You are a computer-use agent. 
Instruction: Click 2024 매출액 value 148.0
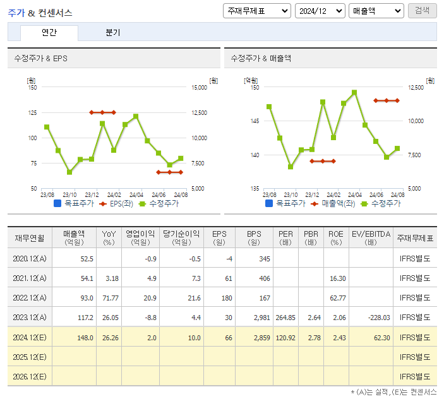85,338
